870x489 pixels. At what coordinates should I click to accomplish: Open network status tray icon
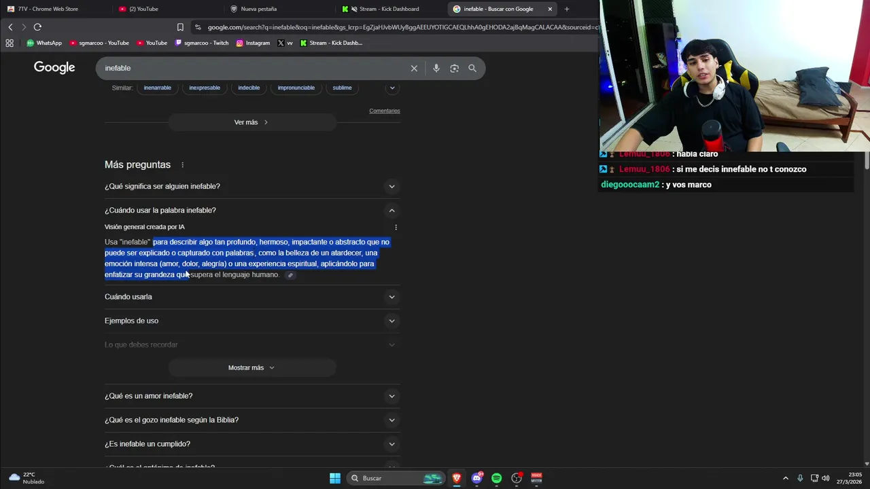click(x=814, y=478)
